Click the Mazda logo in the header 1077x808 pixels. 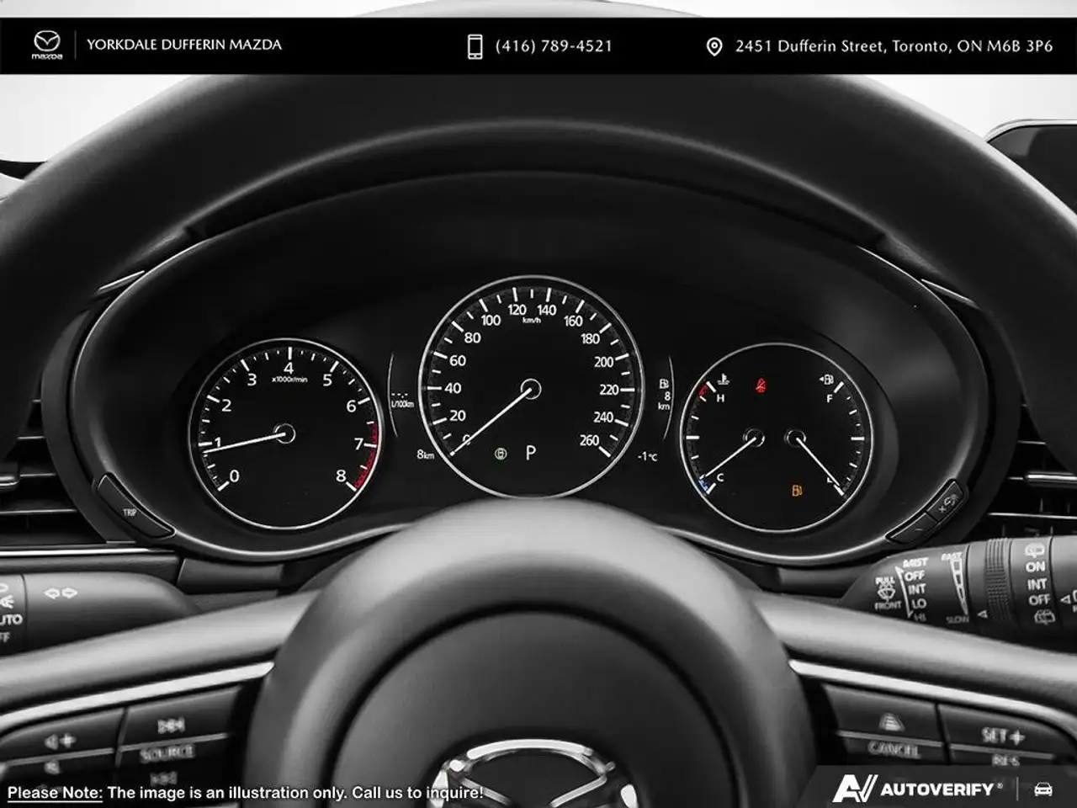[47, 45]
